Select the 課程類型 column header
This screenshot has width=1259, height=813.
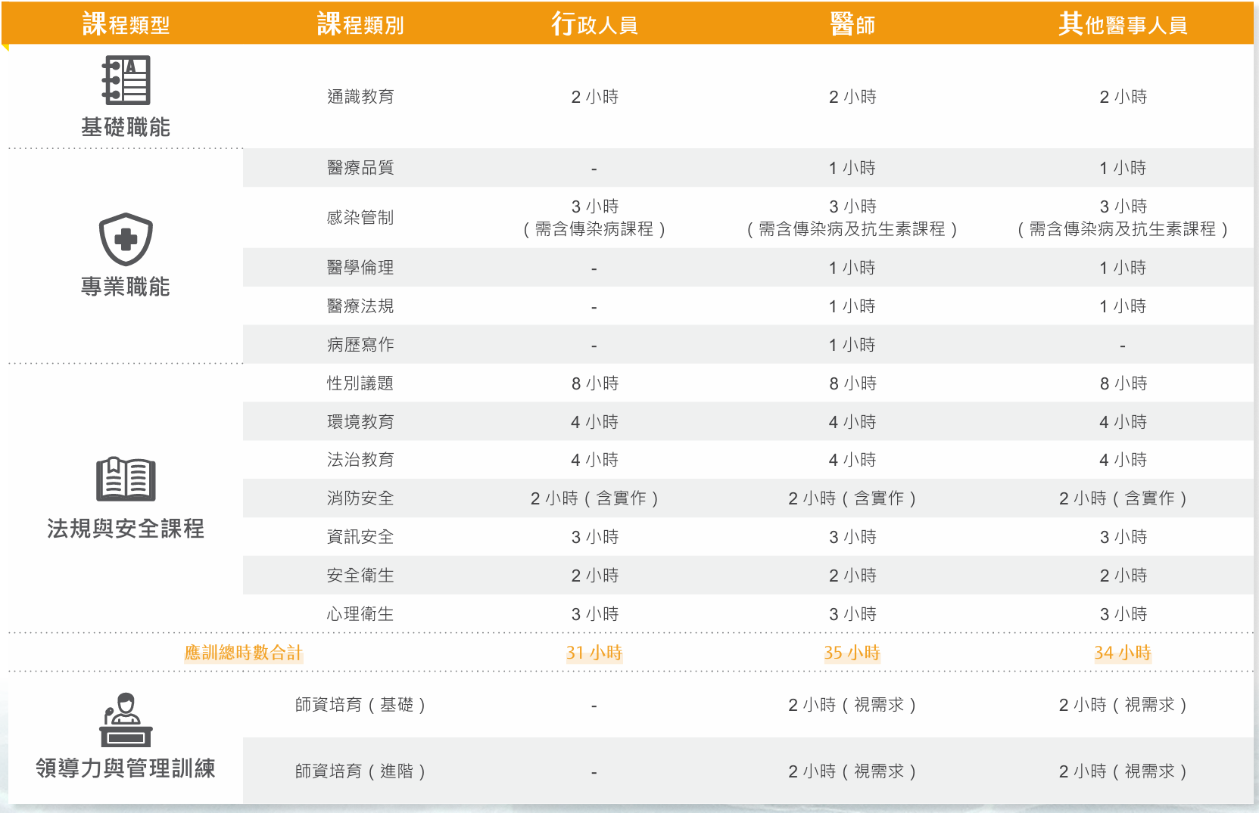tap(126, 24)
